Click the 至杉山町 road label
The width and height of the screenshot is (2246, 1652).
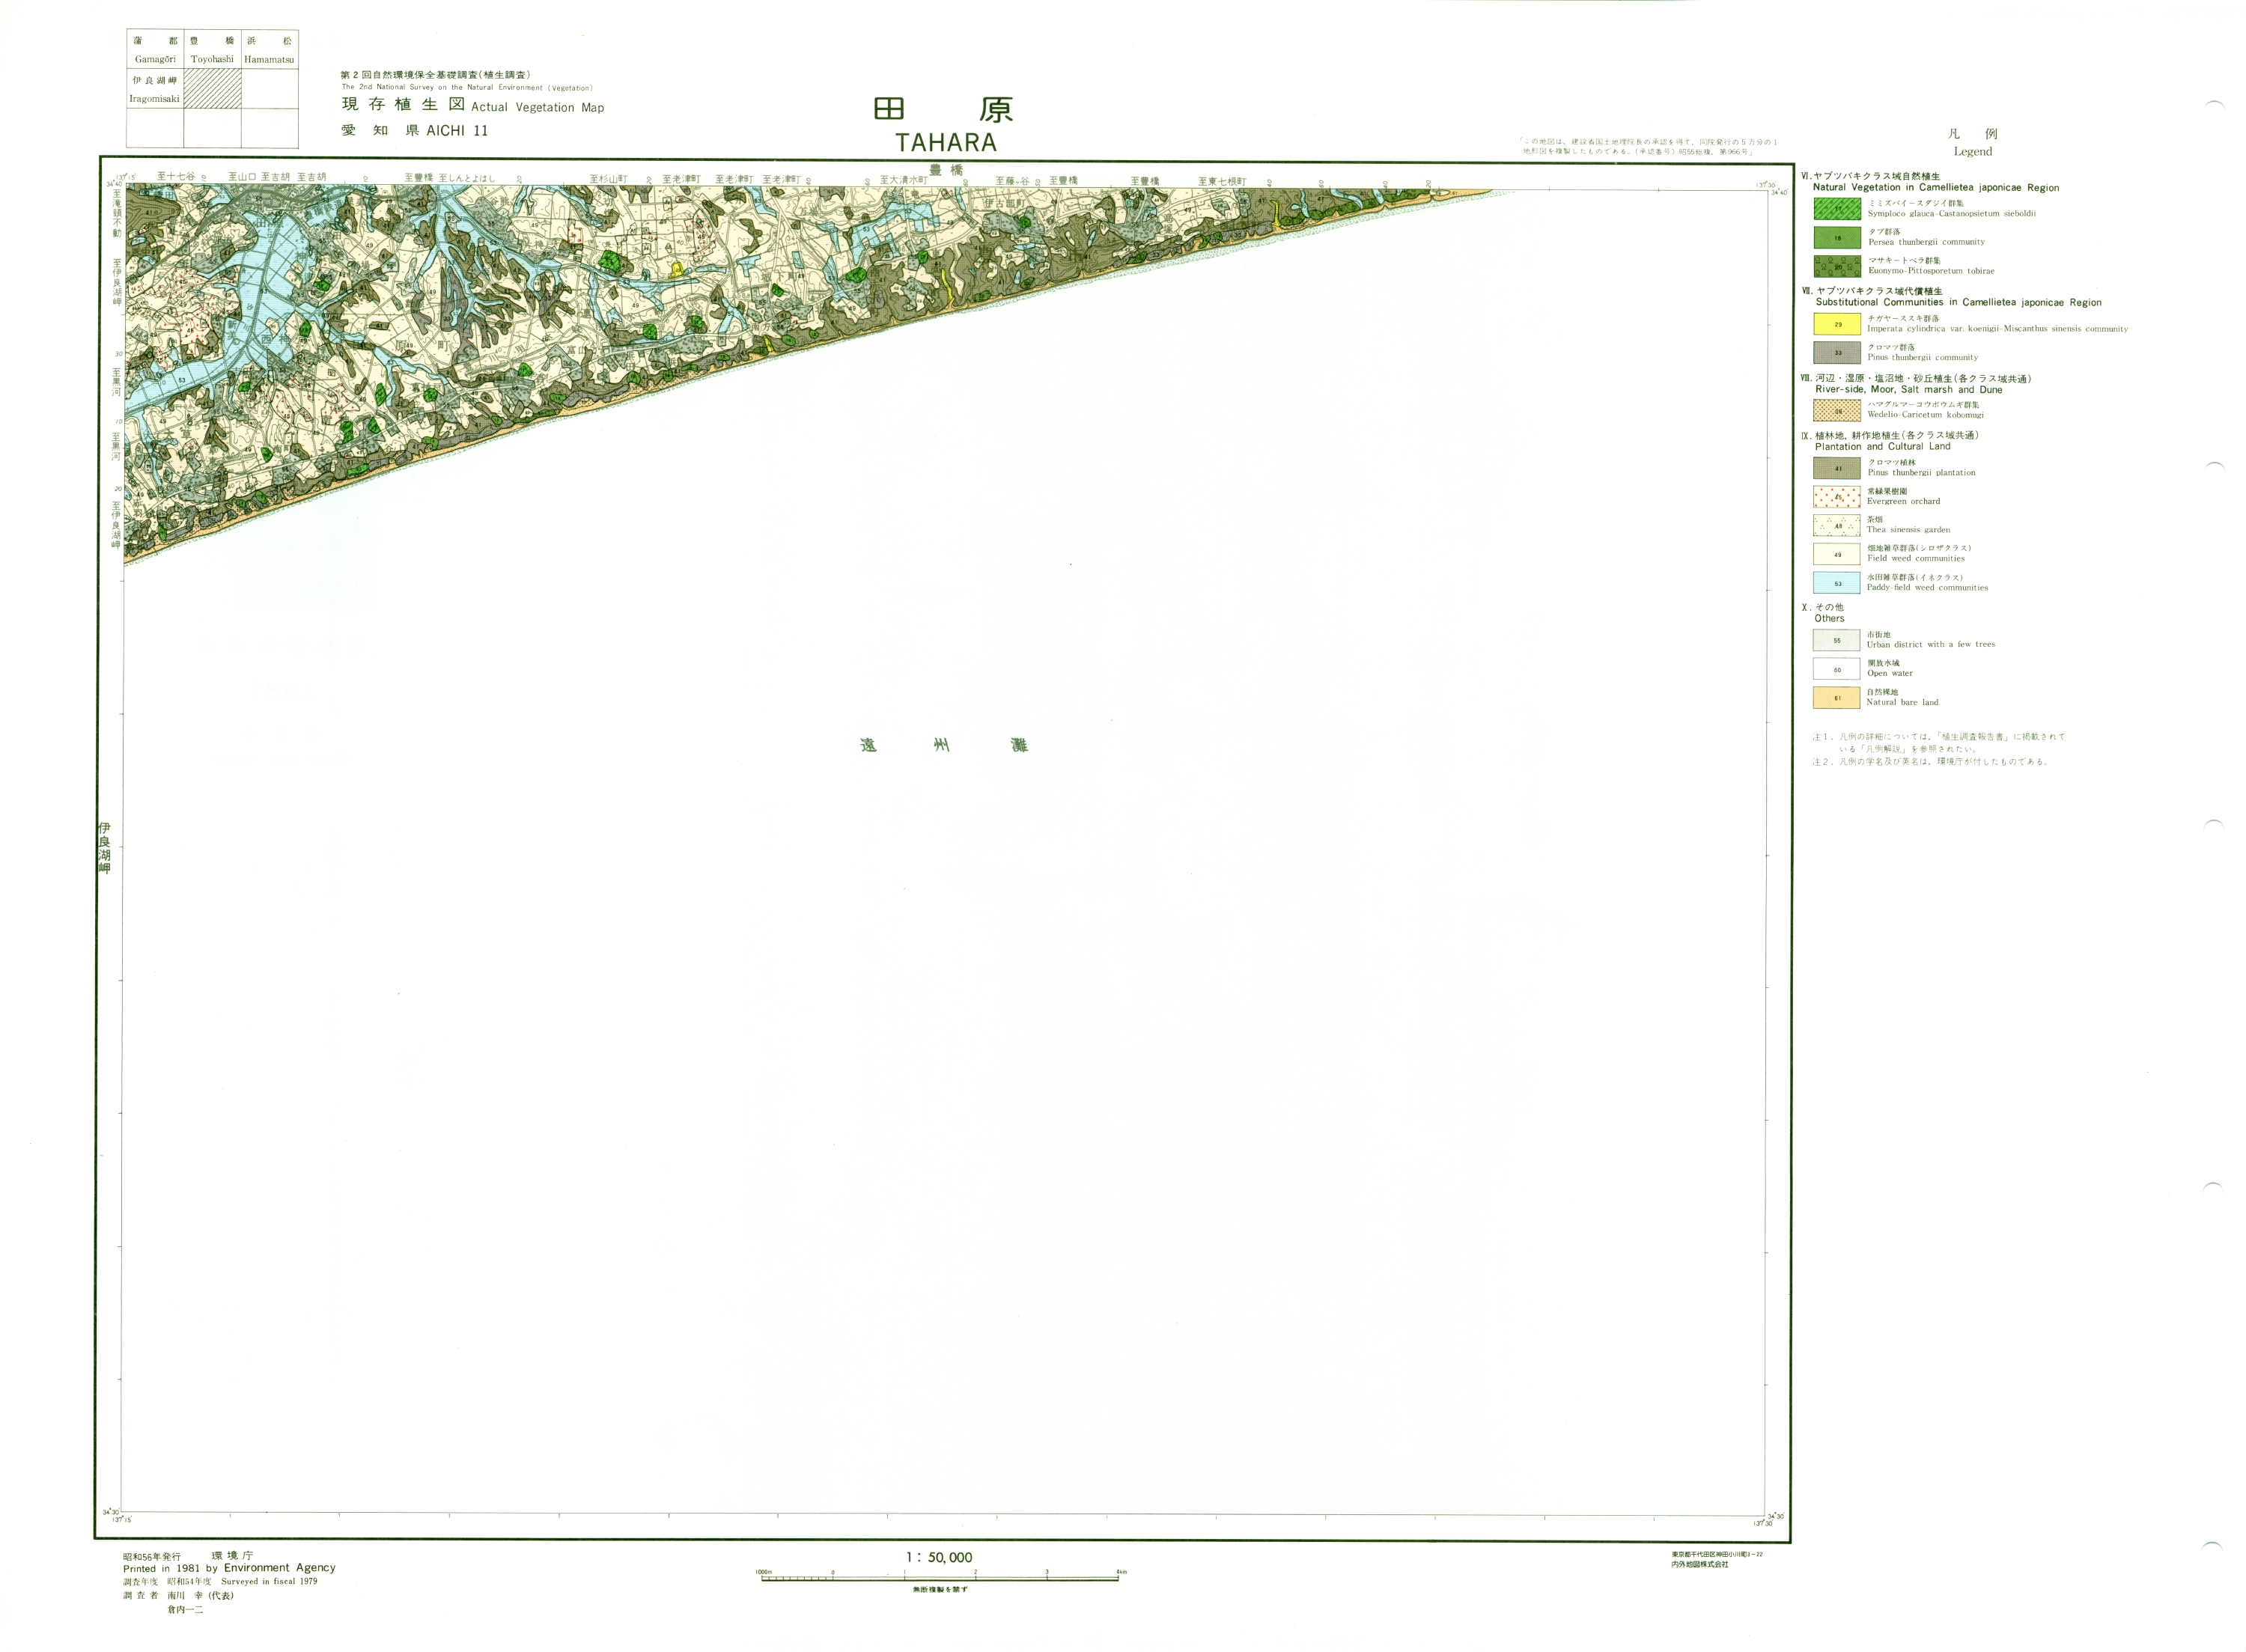608,179
